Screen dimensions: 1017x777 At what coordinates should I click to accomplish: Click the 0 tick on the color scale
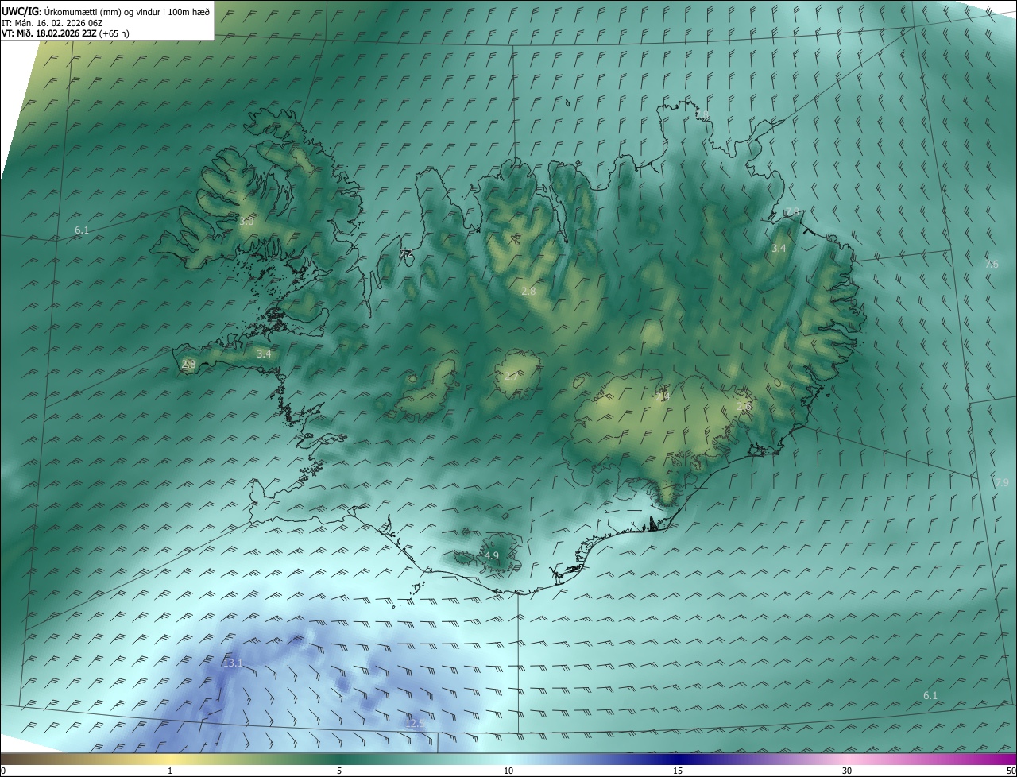click(2, 771)
